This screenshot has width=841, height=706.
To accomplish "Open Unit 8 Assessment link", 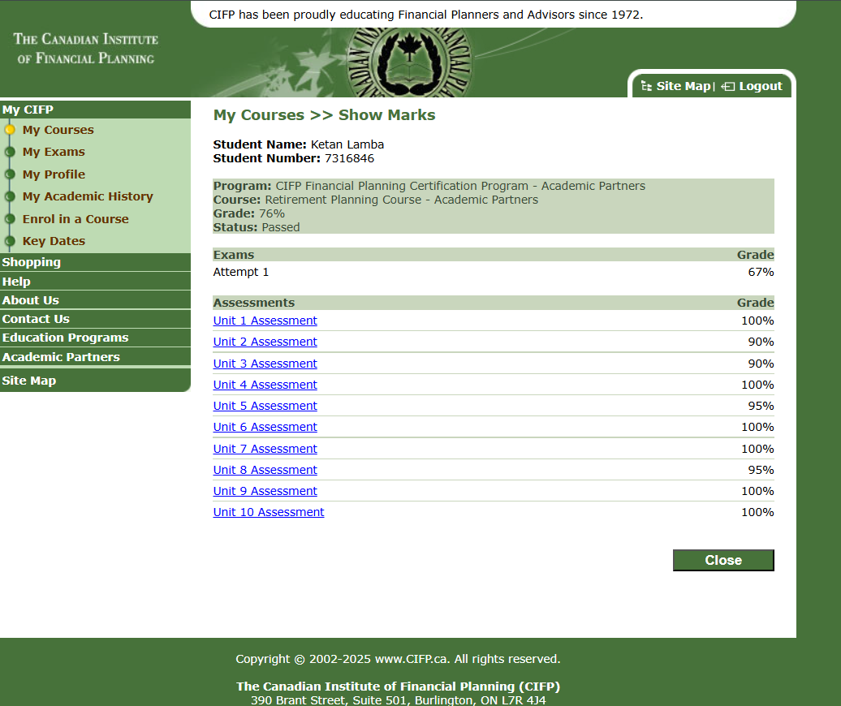I will coord(265,470).
